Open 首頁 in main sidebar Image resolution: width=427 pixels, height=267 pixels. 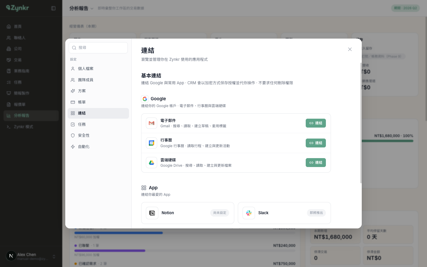pos(31,27)
